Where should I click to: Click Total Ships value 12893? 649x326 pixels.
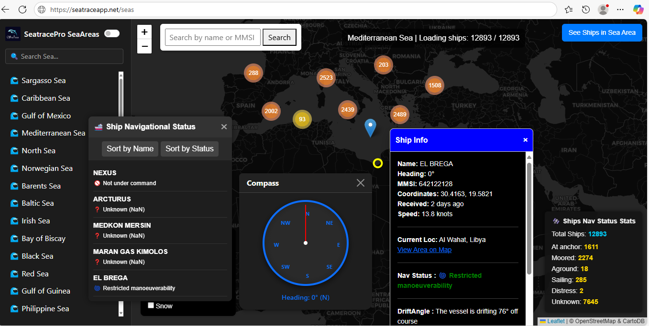pyautogui.click(x=597, y=234)
